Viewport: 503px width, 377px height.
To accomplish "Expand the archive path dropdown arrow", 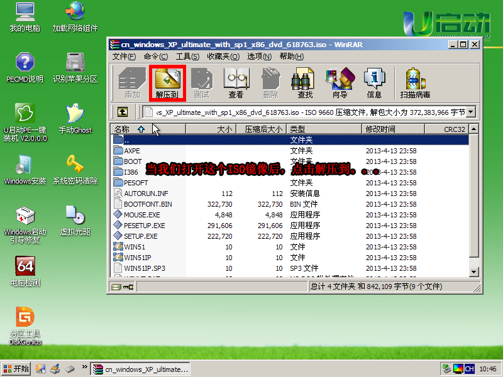I will [471, 112].
